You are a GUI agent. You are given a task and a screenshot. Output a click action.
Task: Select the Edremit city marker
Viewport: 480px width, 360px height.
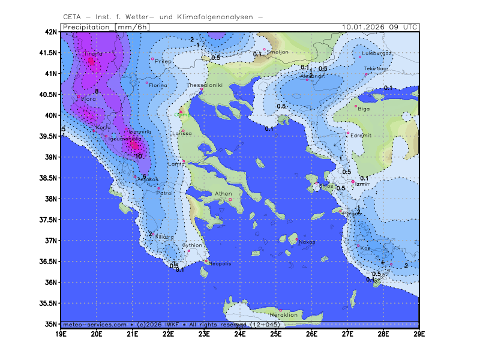[348, 133]
